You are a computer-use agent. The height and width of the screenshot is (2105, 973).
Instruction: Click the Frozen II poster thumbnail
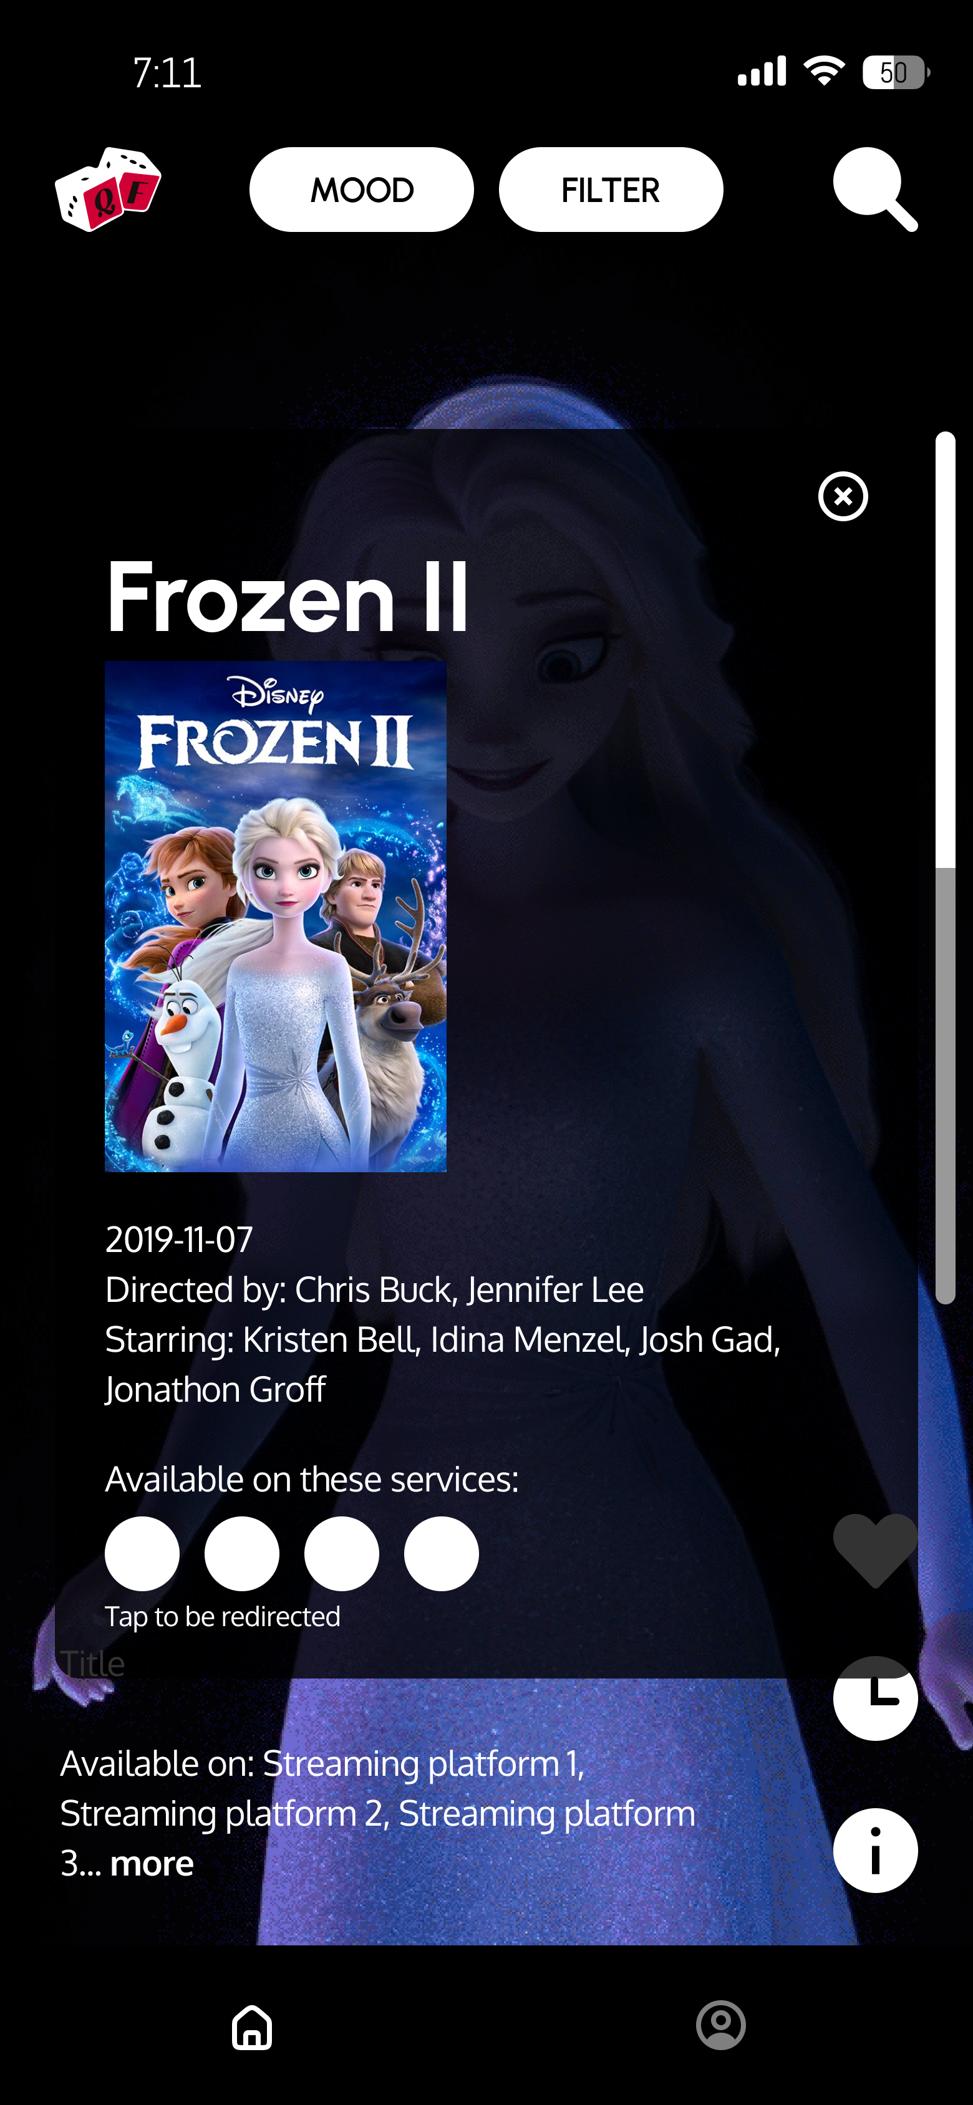coord(276,916)
